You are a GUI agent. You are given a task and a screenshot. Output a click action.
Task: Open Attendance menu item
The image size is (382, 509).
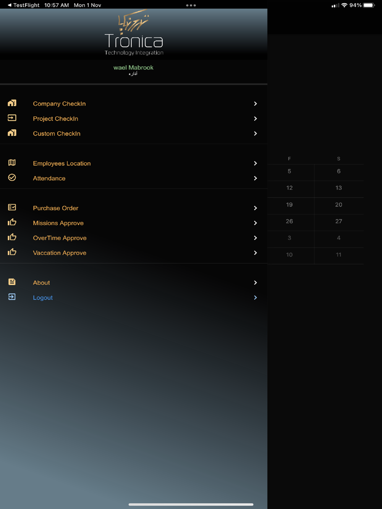(x=134, y=178)
